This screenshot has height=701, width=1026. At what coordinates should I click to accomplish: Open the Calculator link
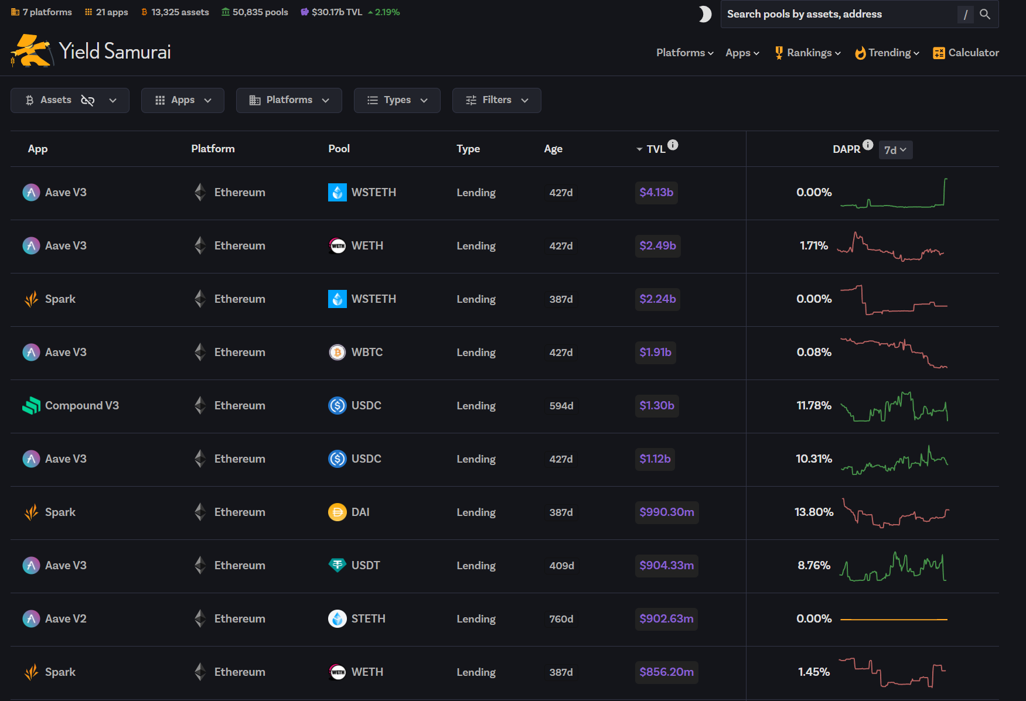coord(966,53)
